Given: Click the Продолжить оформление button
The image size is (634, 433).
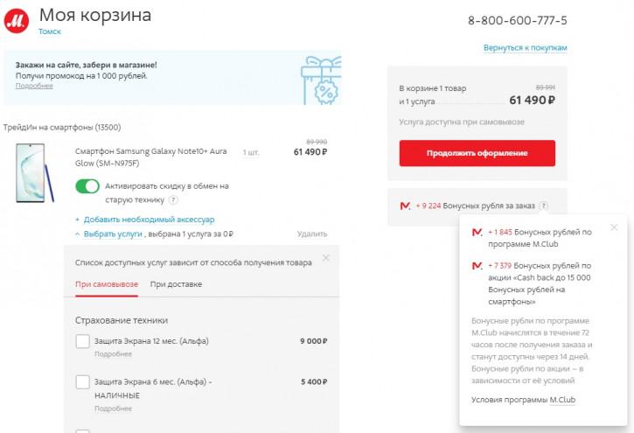Looking at the screenshot, I should (477, 153).
